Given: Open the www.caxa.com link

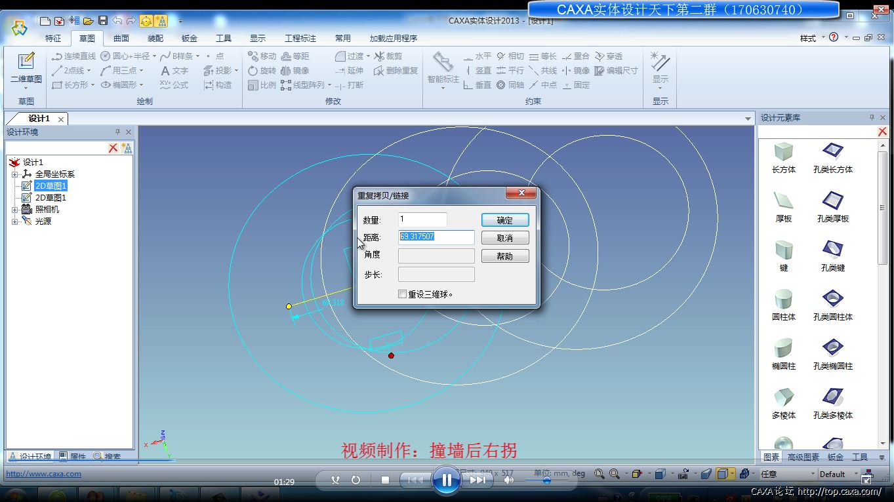Looking at the screenshot, I should [43, 474].
